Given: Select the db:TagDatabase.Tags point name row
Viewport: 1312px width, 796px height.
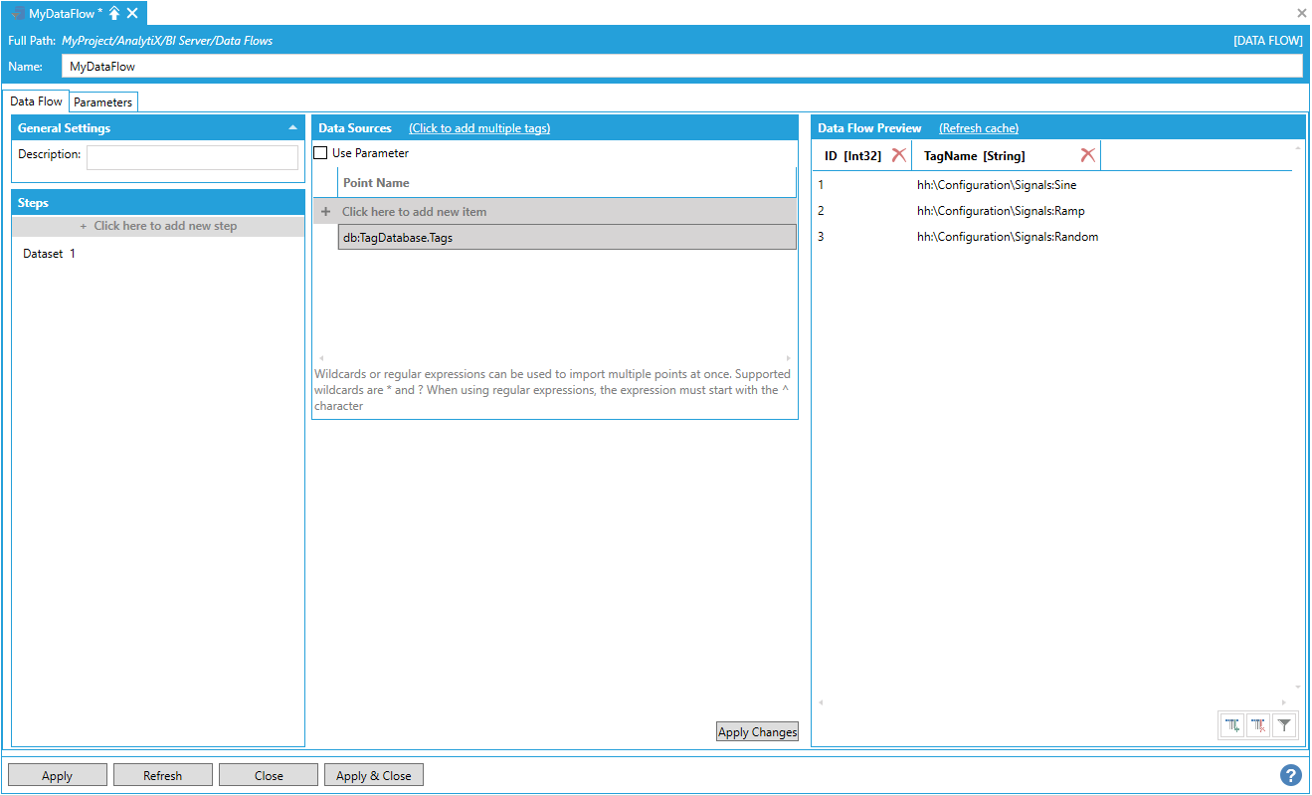Looking at the screenshot, I should 566,238.
